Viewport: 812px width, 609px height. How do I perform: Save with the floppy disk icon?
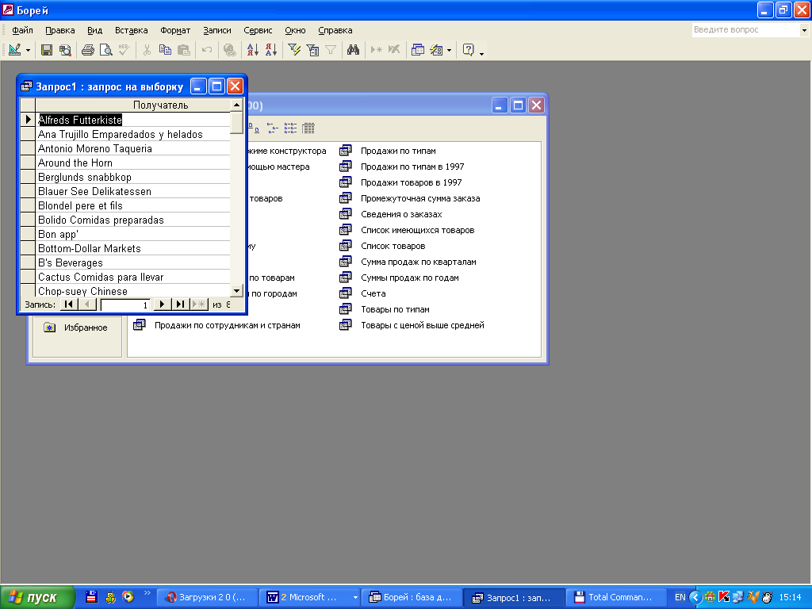point(47,50)
